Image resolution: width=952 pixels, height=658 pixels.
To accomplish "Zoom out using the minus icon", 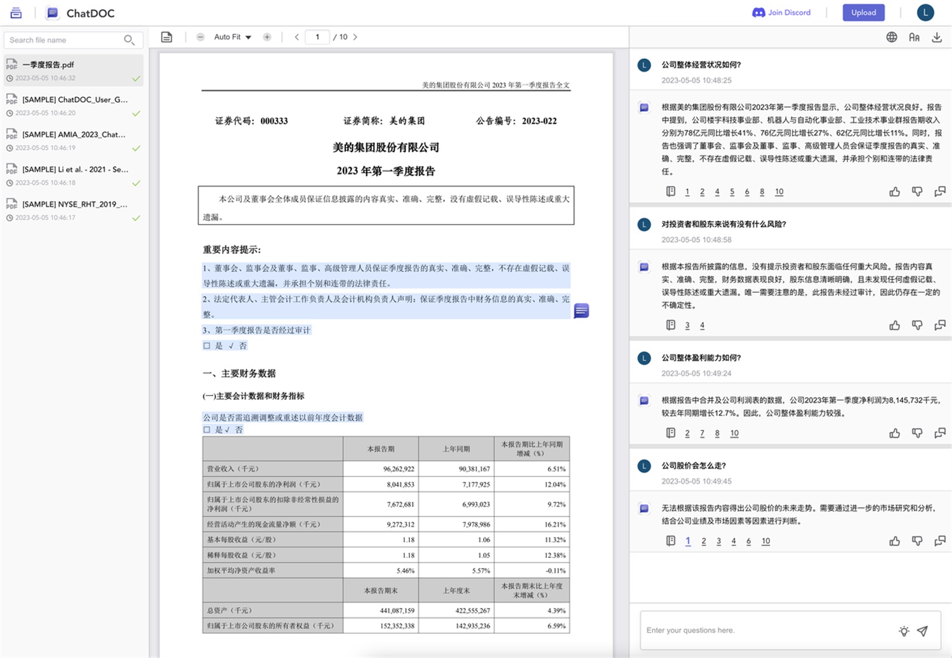I will pyautogui.click(x=201, y=37).
